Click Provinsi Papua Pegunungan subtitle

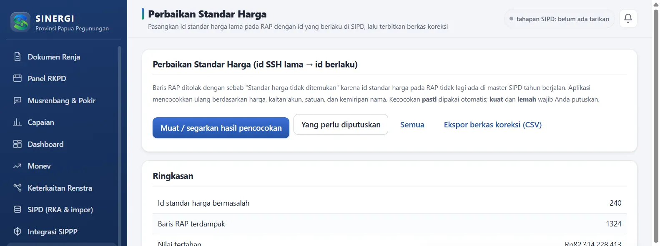tap(72, 28)
